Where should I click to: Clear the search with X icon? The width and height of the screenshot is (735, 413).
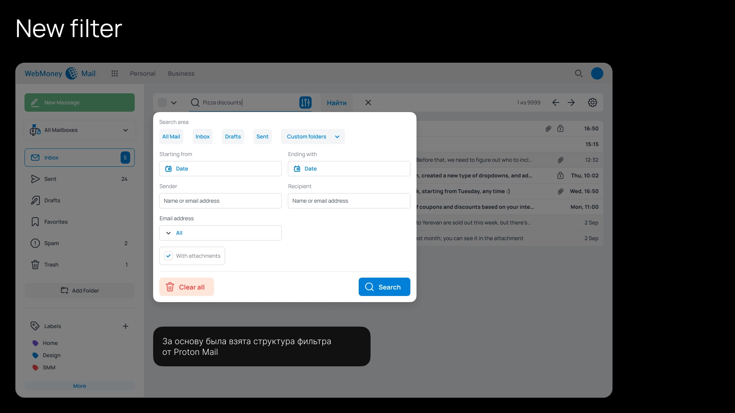(x=368, y=102)
